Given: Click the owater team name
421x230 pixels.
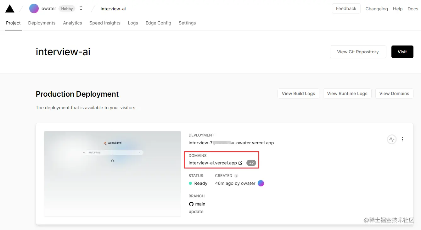Looking at the screenshot, I should (49, 8).
